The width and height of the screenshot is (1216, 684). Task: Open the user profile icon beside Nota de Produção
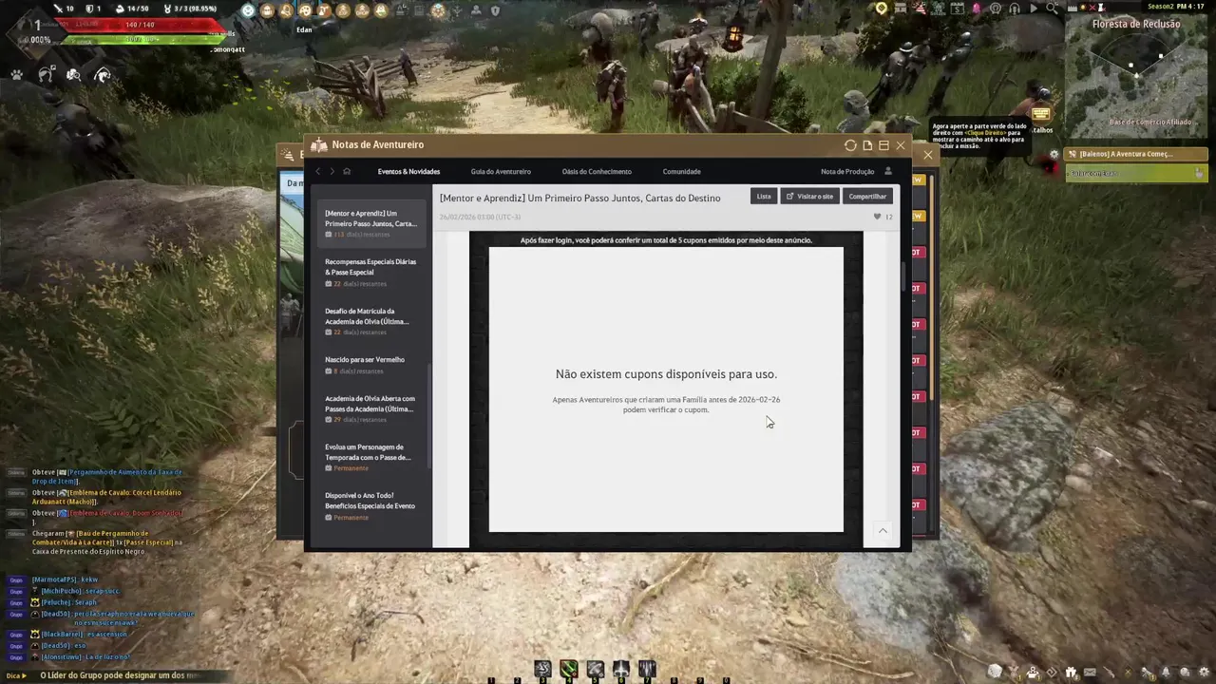click(888, 171)
